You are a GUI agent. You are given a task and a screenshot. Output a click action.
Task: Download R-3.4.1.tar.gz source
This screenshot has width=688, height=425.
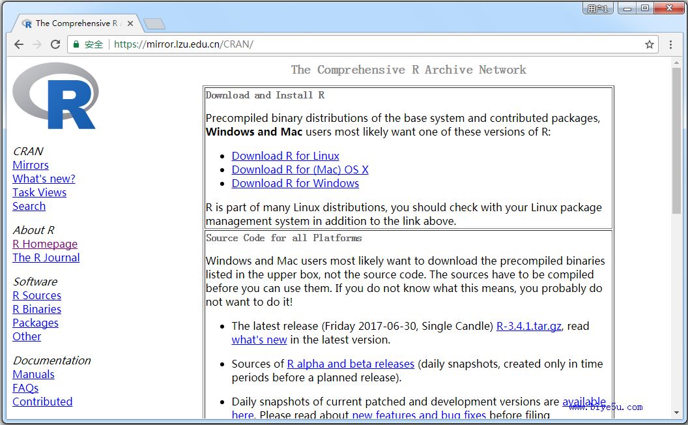[x=529, y=326]
